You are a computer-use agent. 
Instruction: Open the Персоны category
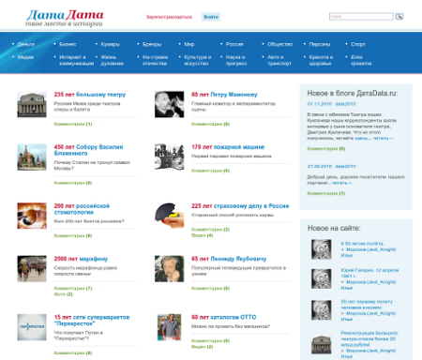[320, 44]
